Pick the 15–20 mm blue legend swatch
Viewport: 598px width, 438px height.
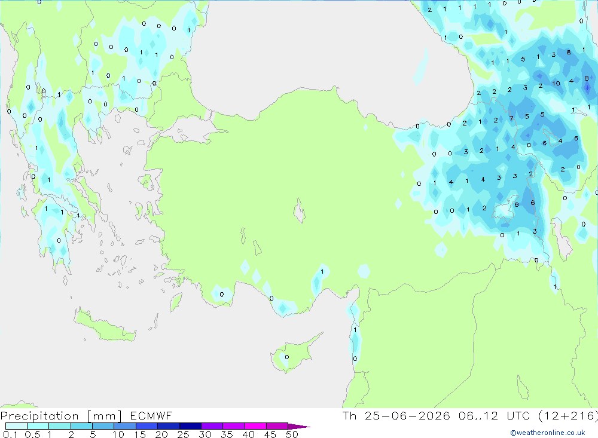click(x=147, y=426)
